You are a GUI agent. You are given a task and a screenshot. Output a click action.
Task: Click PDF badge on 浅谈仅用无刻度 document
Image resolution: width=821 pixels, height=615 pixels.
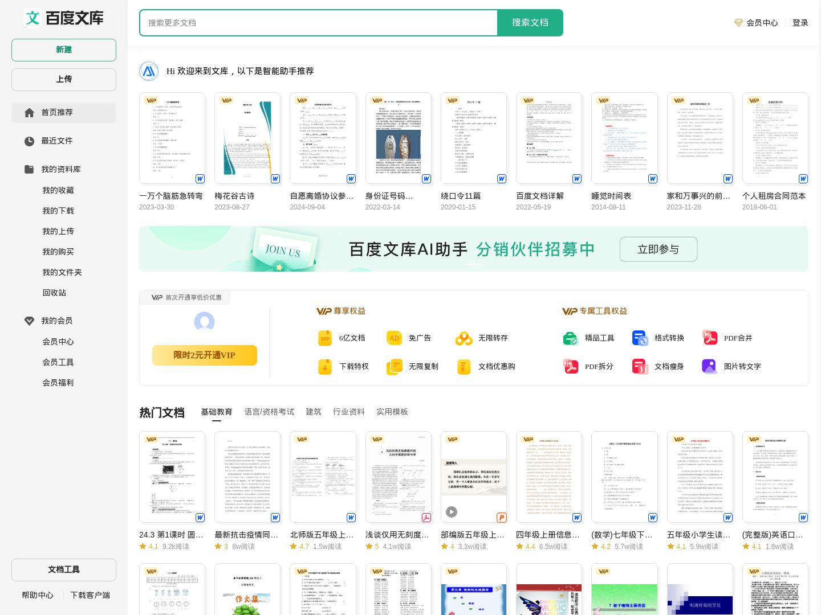click(x=426, y=518)
